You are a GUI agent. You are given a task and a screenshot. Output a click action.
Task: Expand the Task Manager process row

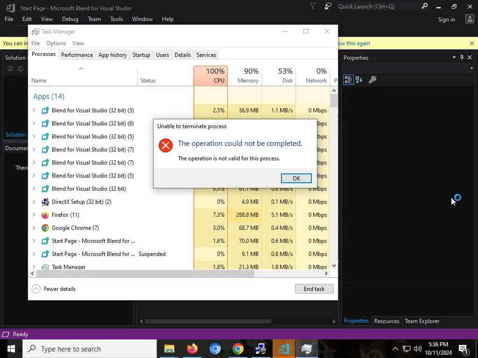point(34,267)
